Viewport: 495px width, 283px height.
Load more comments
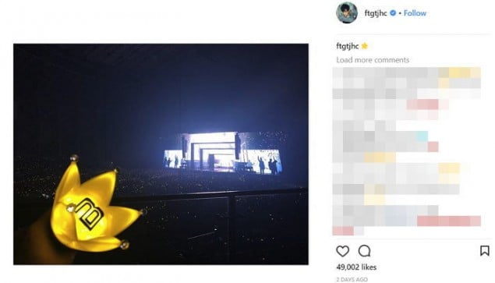(x=373, y=60)
